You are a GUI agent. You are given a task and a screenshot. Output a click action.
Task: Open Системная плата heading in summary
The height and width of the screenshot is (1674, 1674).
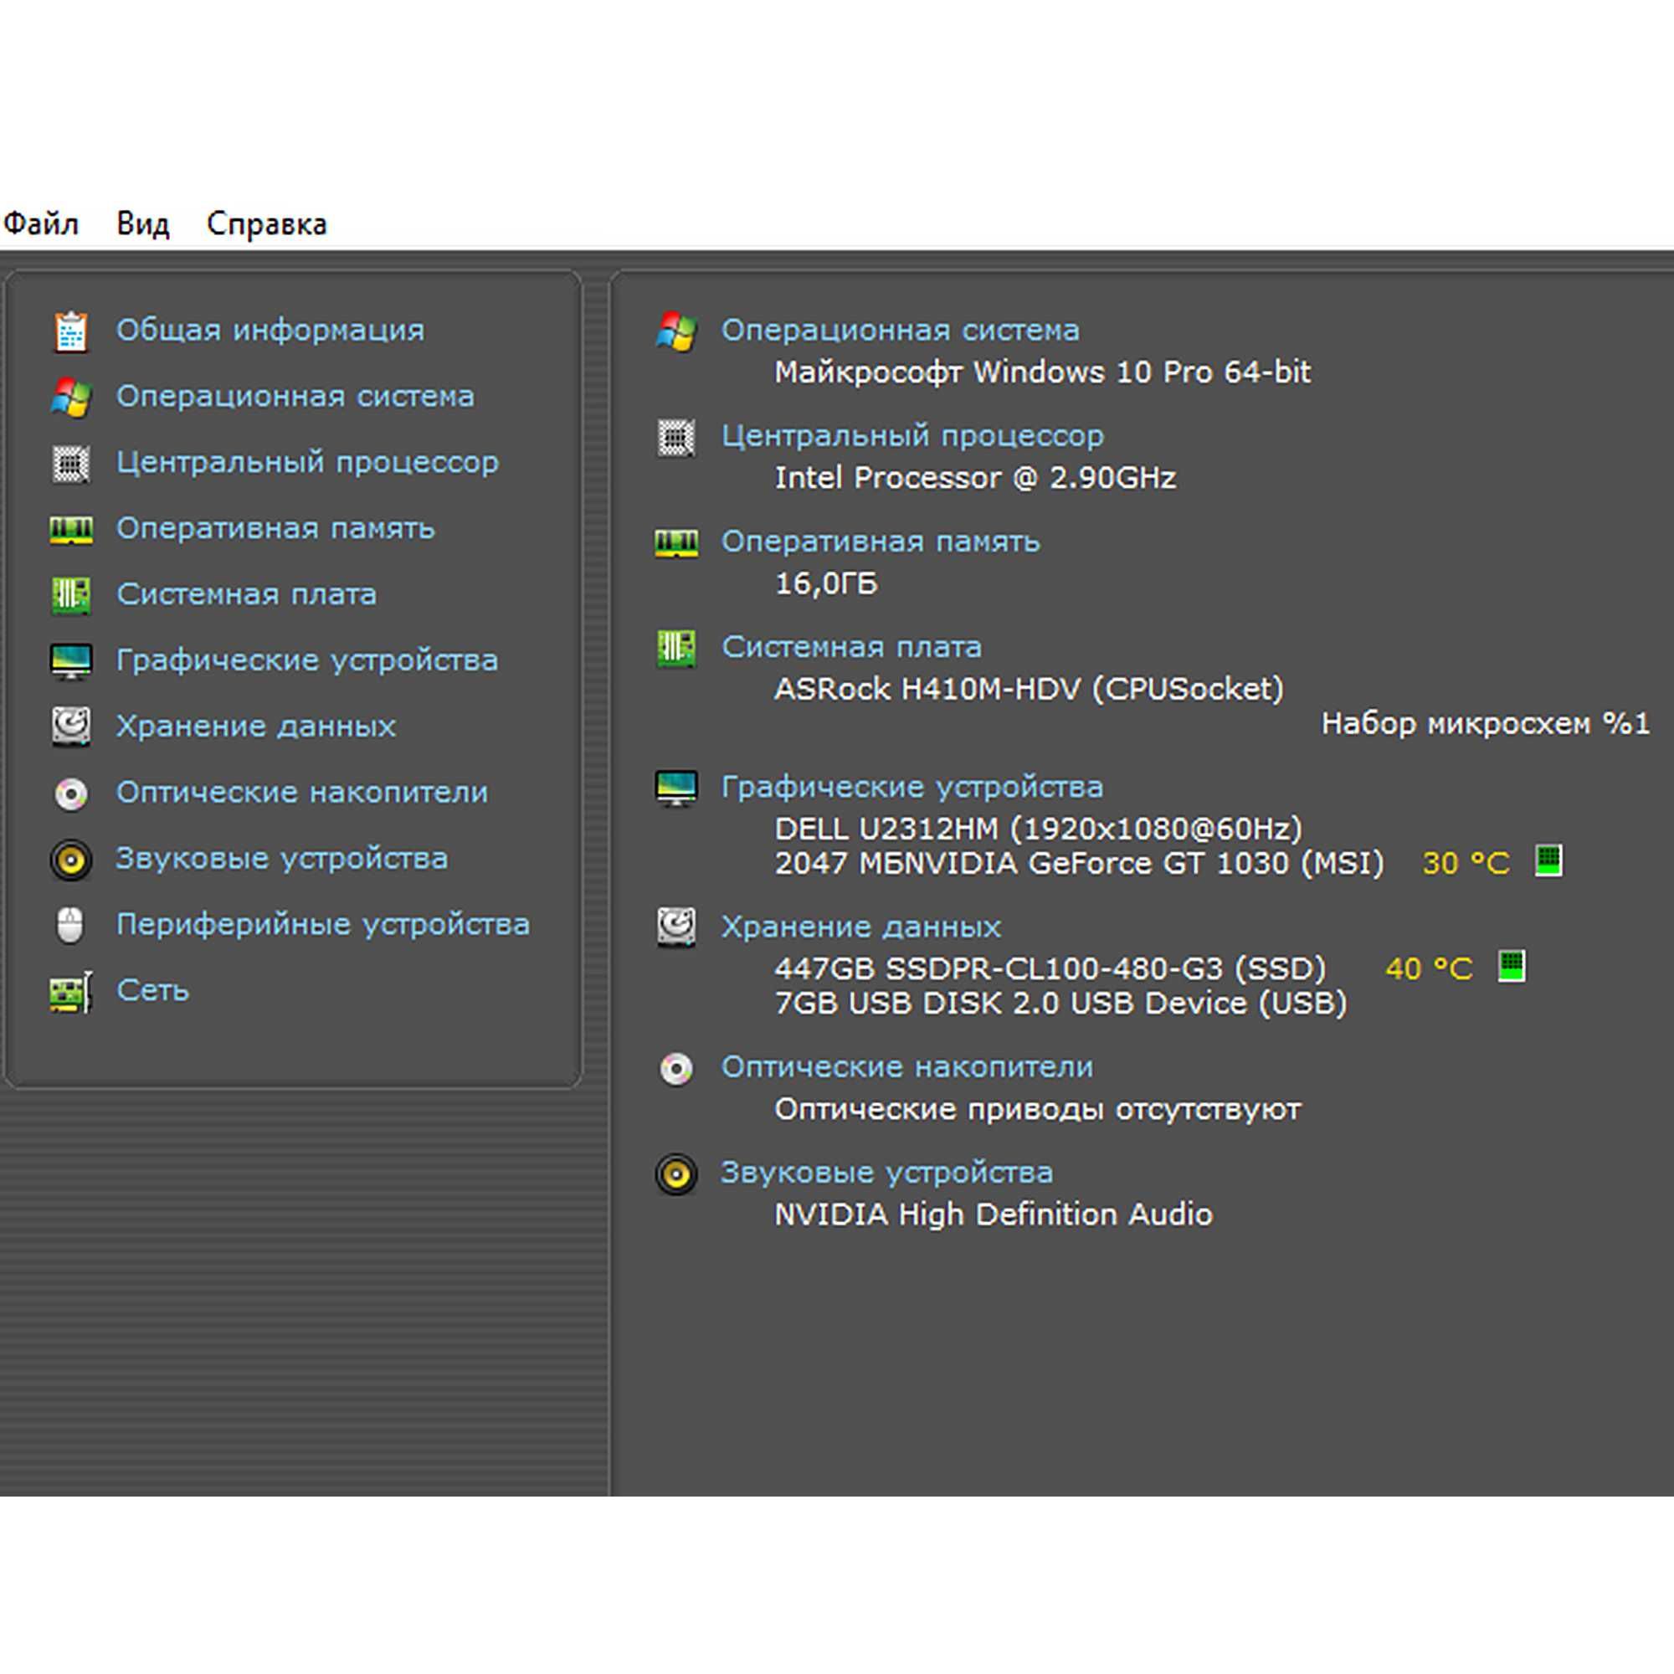click(853, 647)
